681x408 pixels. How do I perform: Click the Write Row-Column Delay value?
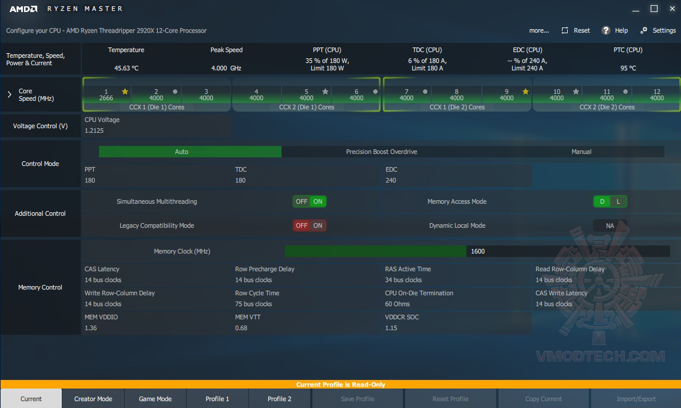pos(103,304)
